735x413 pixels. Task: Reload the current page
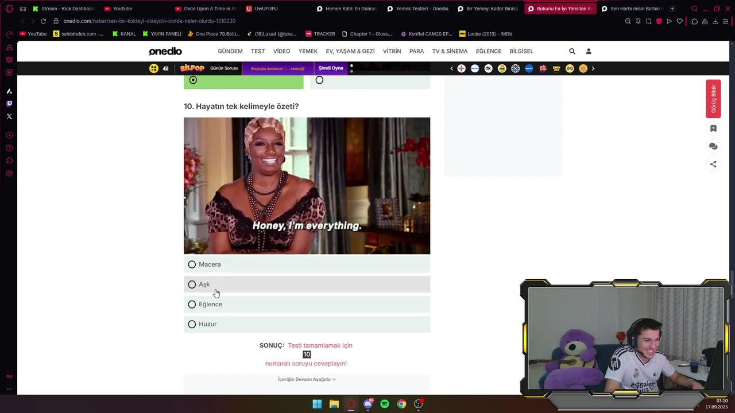coord(43,21)
